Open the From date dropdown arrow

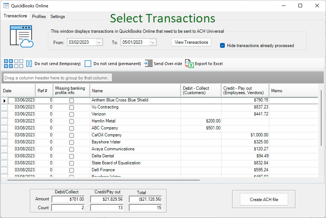99,42
